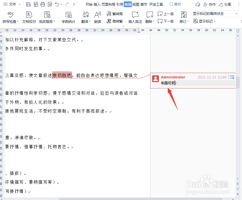
Task: Toggle the 显示标记 show markup option
Action: [203, 21]
